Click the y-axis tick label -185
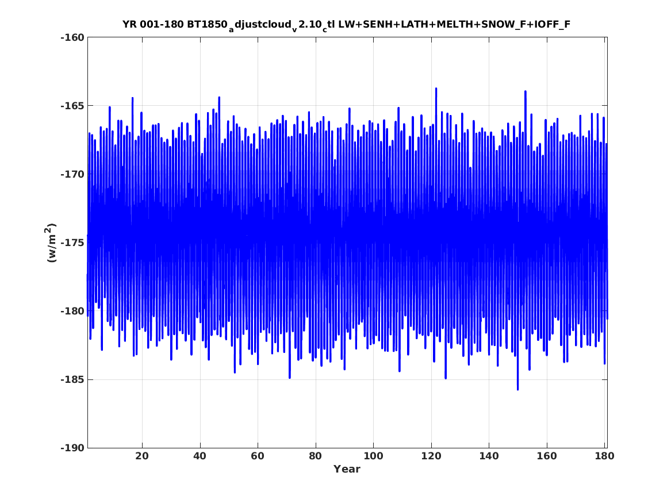Image resolution: width=671 pixels, height=503 pixels. 72,379
